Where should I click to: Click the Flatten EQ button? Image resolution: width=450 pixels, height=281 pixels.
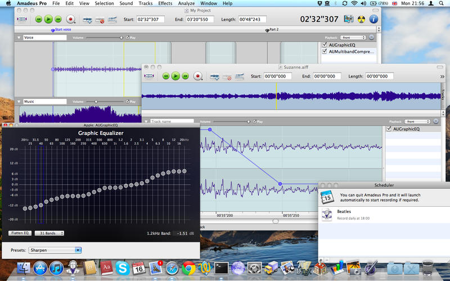click(20, 233)
